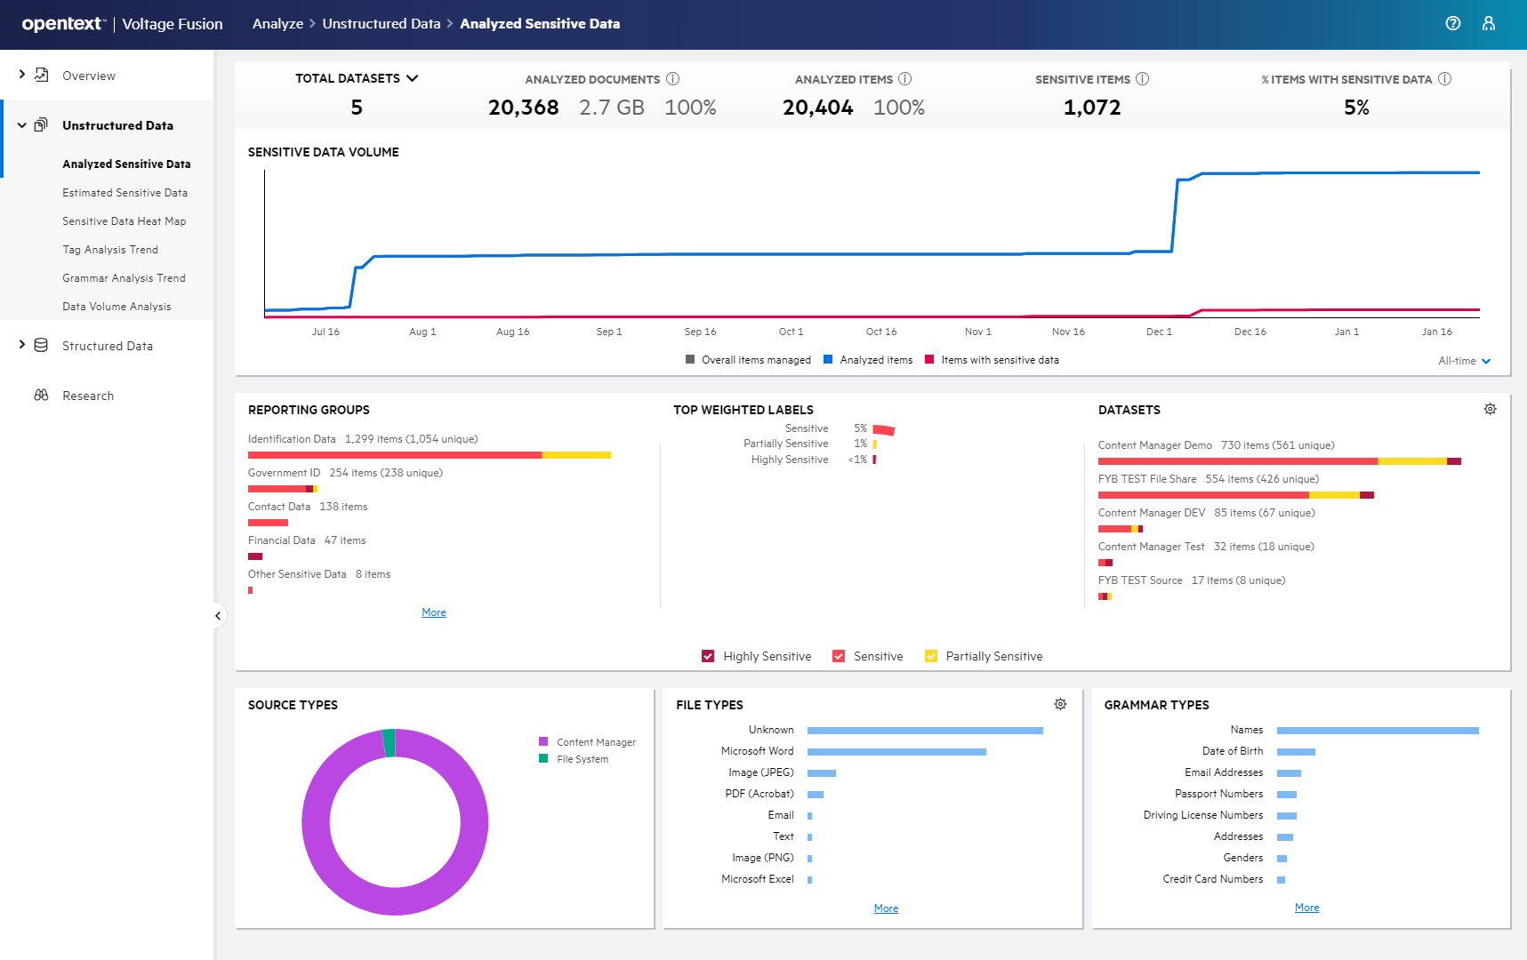Open File Types panel settings gear
Viewport: 1527px width, 960px height.
(1059, 703)
